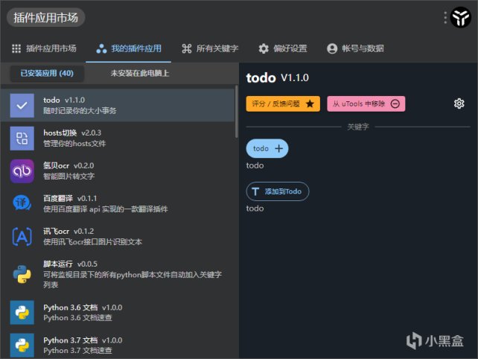
Task: Click description 管理你的hosts文件
Action: tap(74, 143)
